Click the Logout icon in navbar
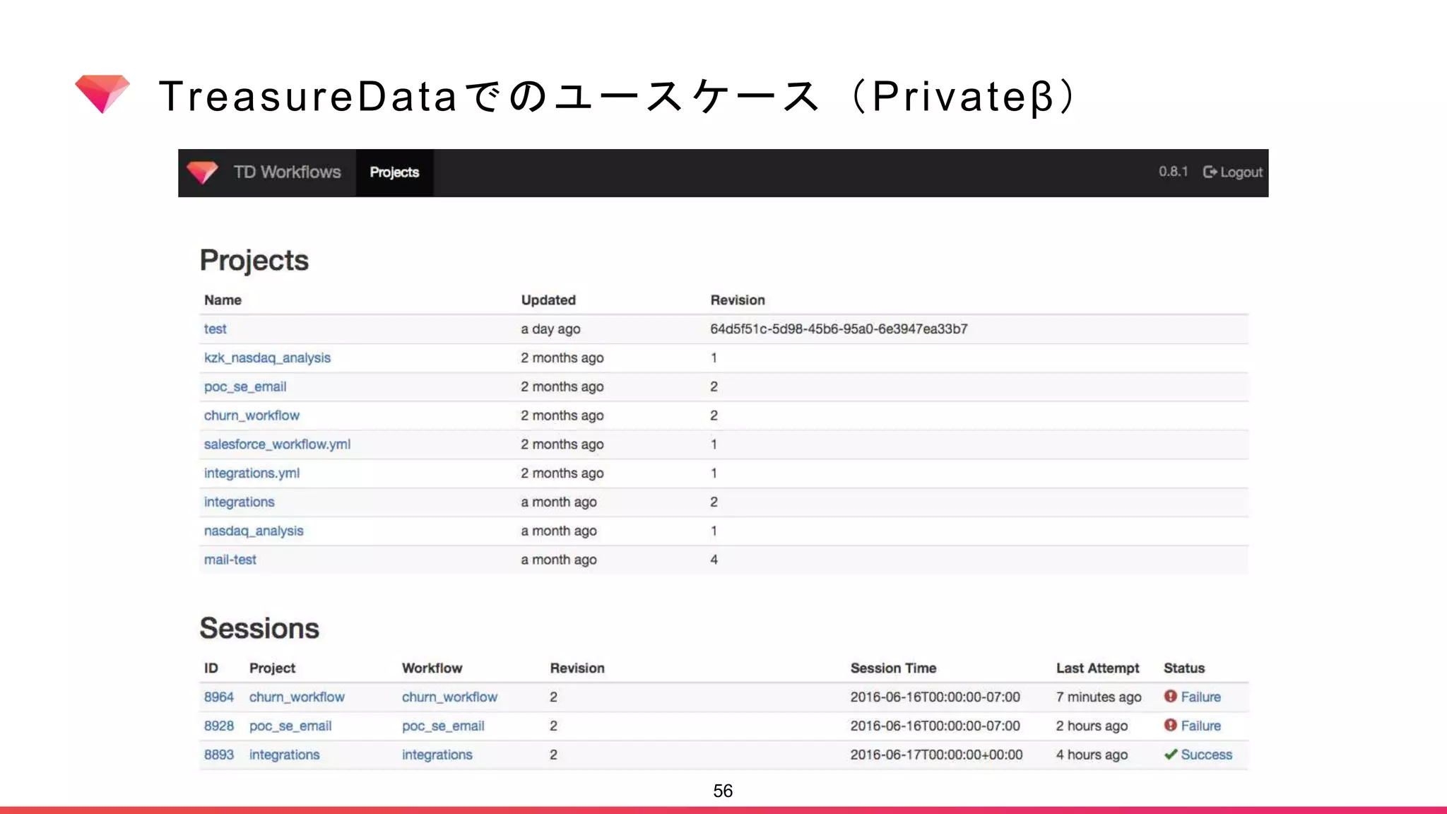Viewport: 1447px width, 814px height. tap(1210, 172)
